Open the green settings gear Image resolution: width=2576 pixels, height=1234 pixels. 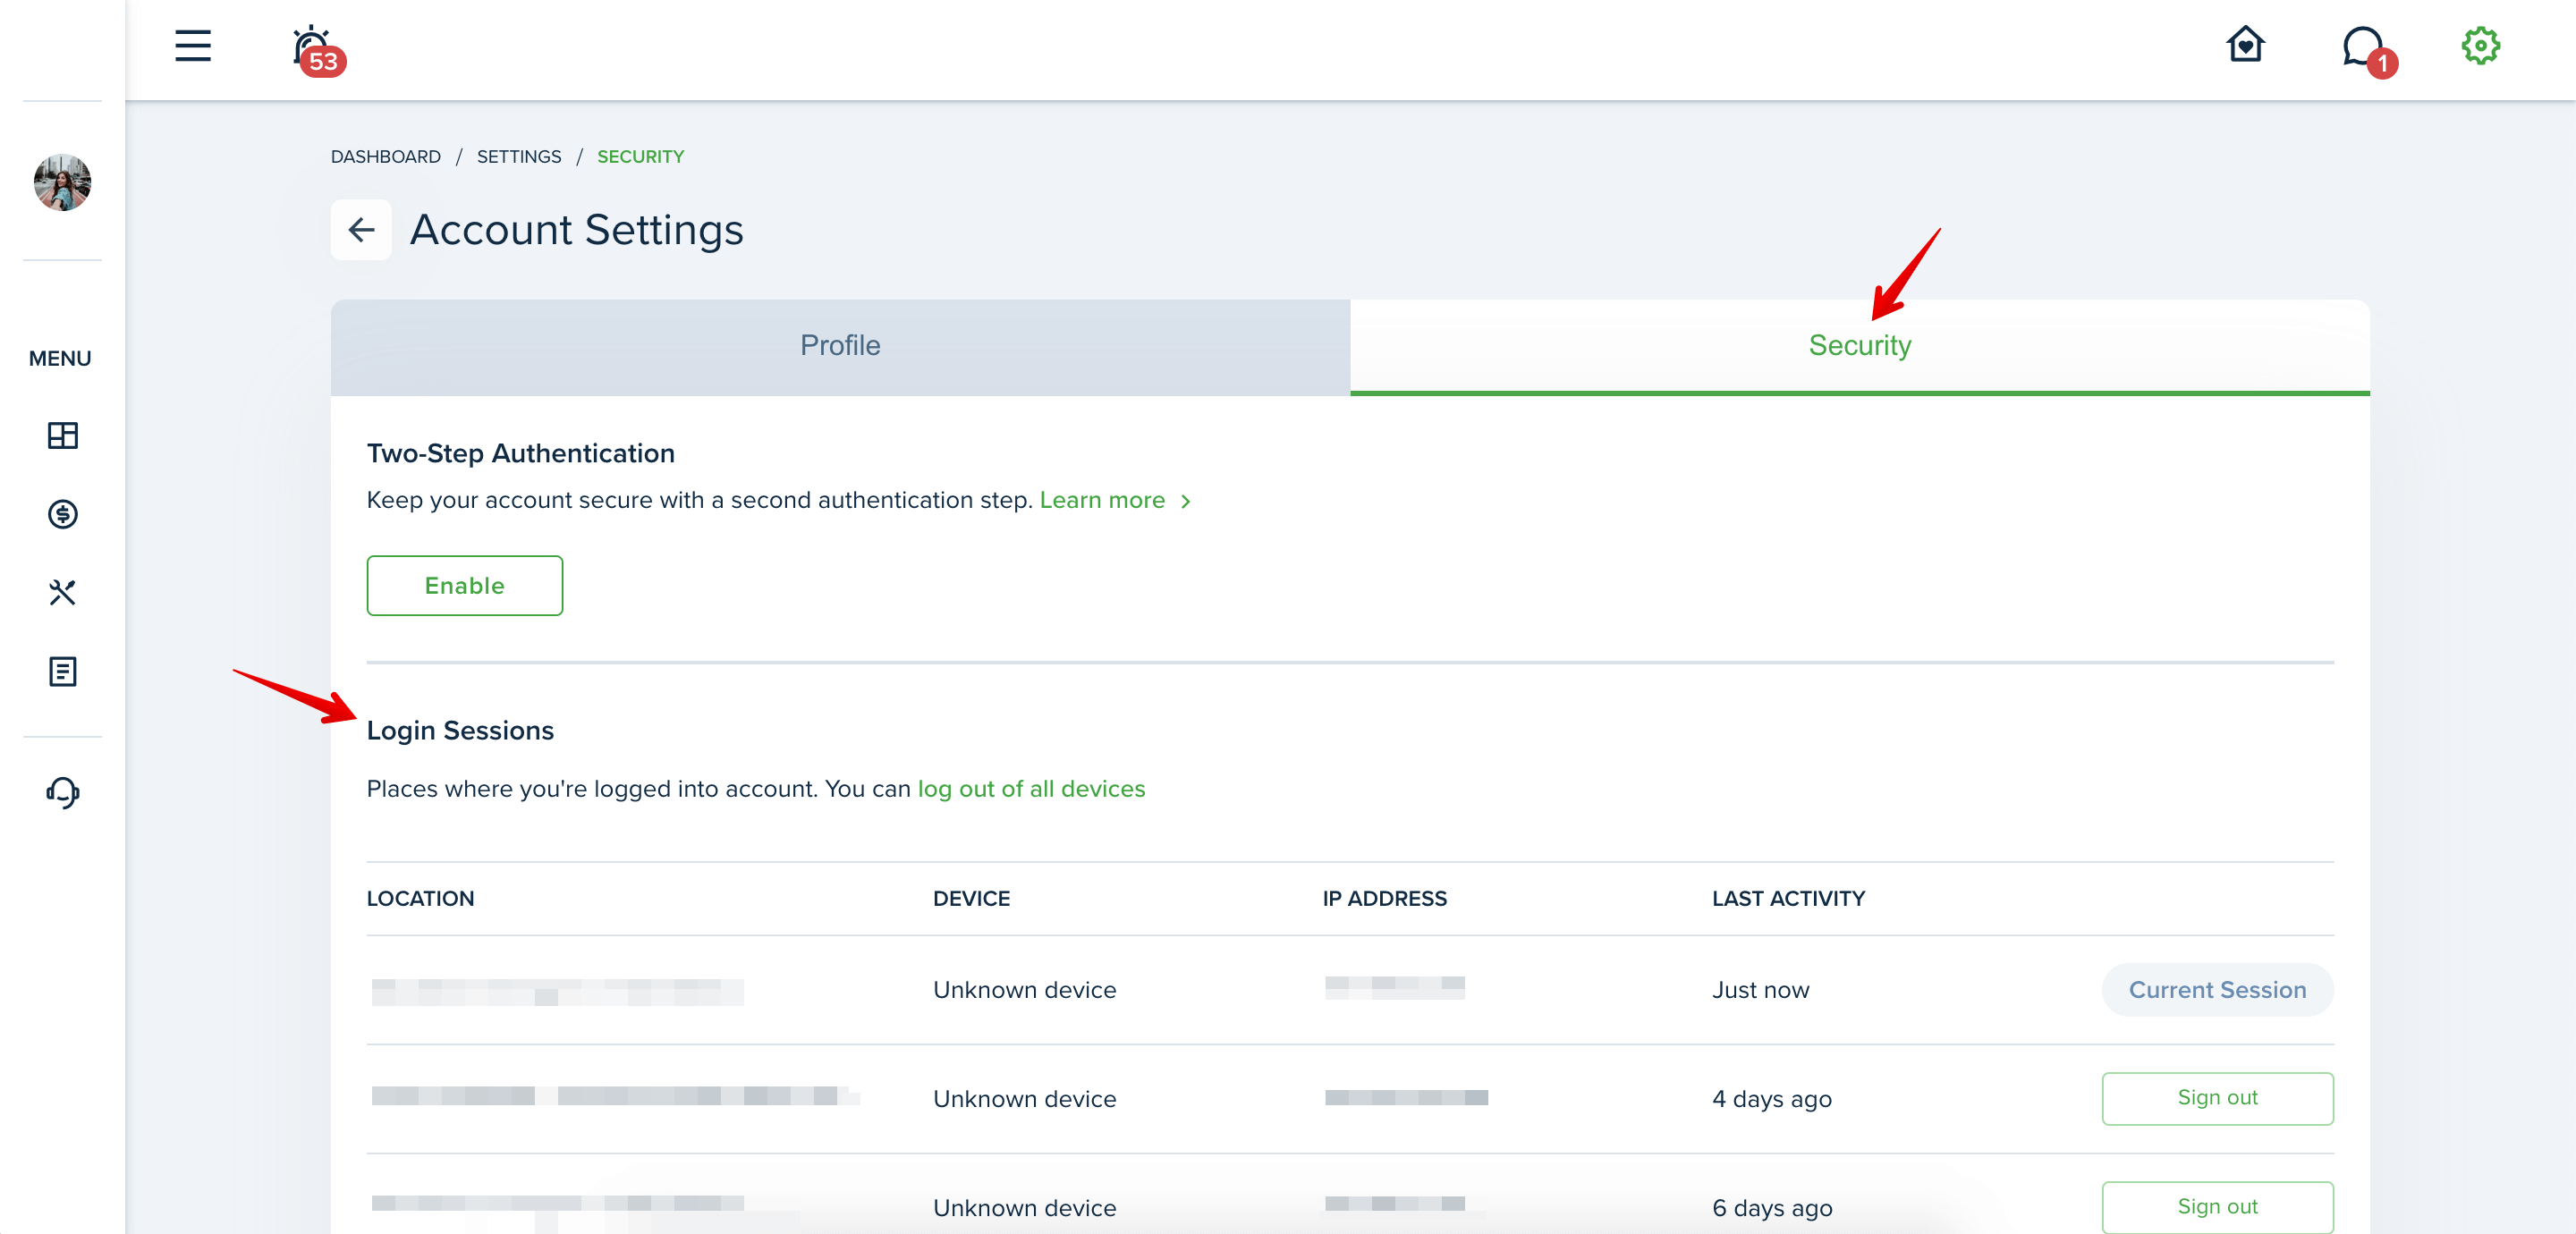pyautogui.click(x=2480, y=46)
